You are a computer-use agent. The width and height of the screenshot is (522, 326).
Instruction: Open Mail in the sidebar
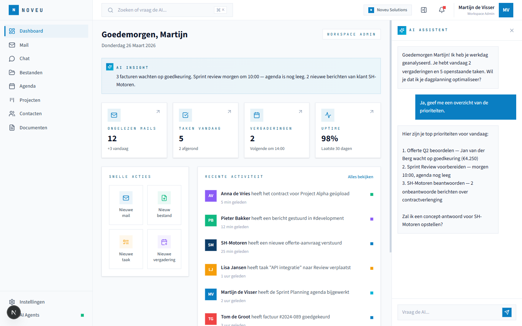[x=24, y=45]
